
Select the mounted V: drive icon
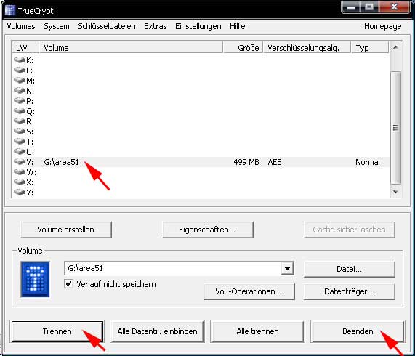click(x=20, y=161)
